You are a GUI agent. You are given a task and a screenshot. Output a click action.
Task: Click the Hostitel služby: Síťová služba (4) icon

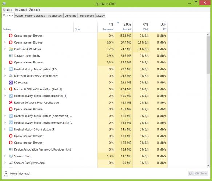pos(11,129)
